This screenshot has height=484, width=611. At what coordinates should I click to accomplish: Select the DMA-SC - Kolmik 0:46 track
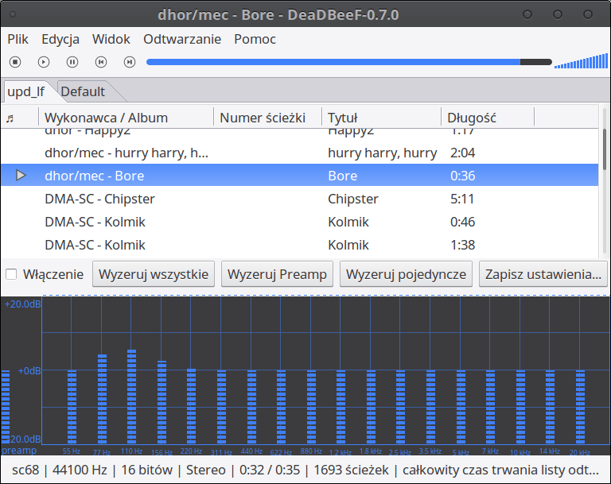(x=299, y=222)
